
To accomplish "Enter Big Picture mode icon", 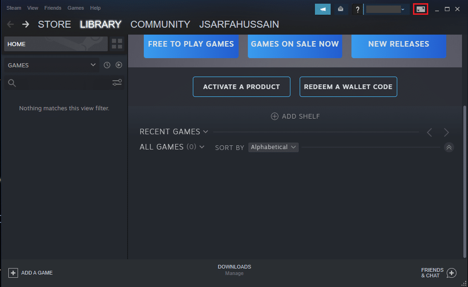I will coord(420,9).
